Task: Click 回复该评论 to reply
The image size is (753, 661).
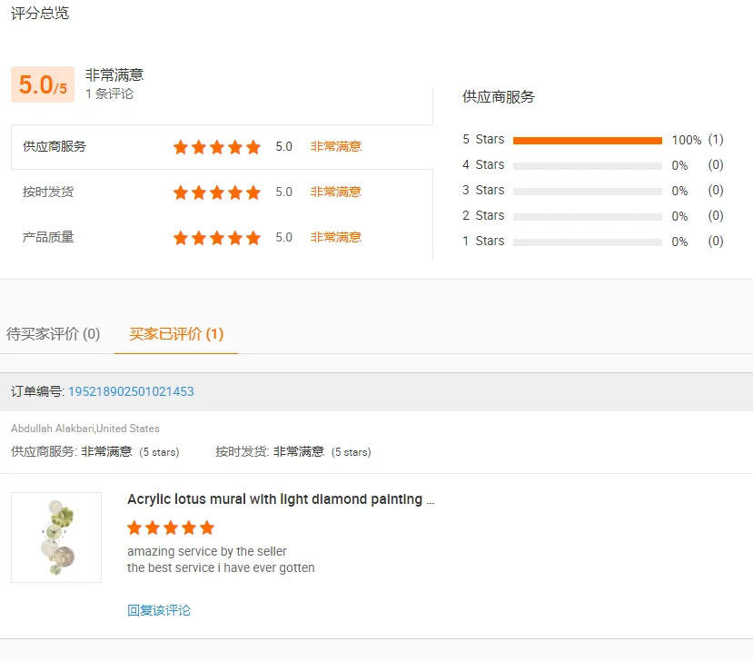Action: click(159, 610)
